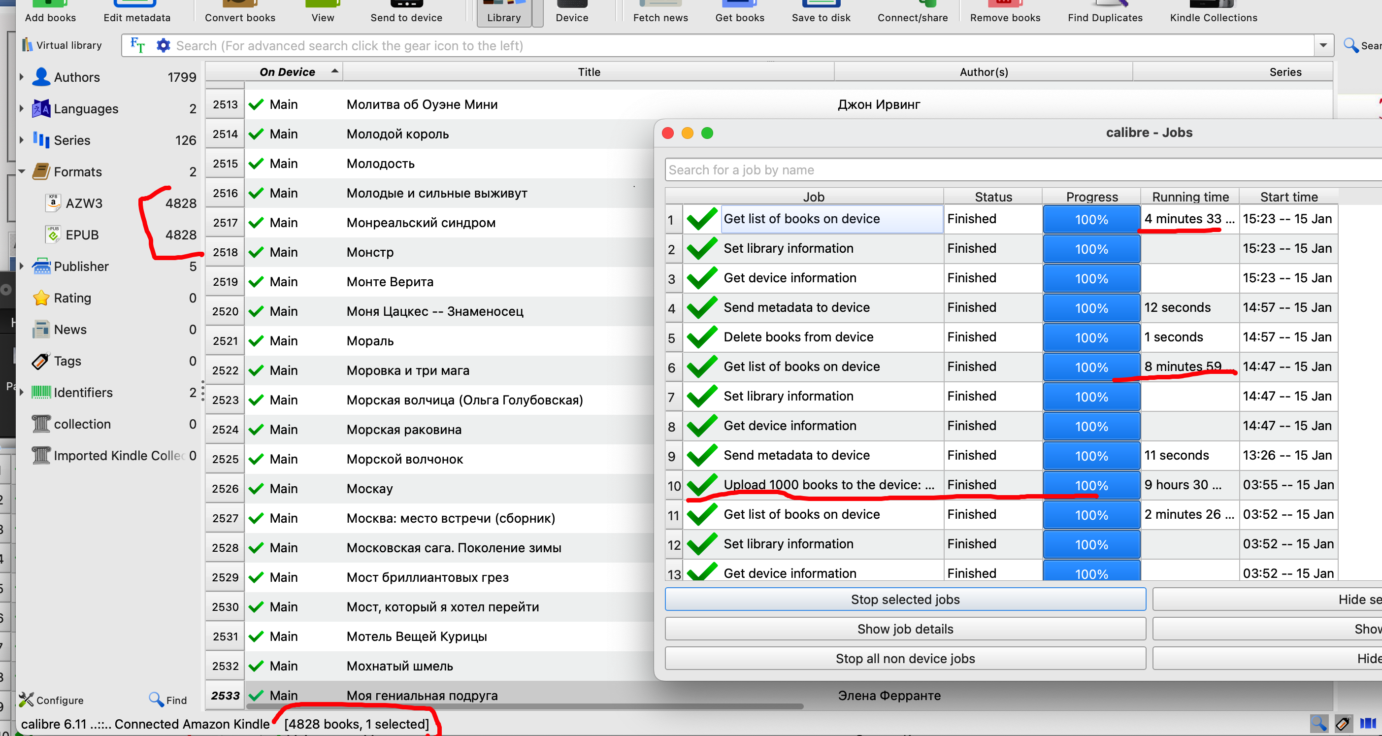
Task: Collapse the Formats category
Action: [x=22, y=171]
